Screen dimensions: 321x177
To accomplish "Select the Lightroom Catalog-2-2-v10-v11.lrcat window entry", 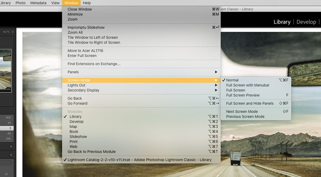I will click(141, 160).
